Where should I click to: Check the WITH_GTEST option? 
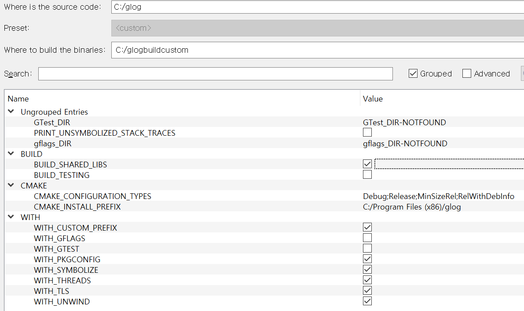367,248
